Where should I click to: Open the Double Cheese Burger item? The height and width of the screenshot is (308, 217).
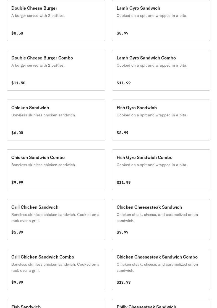56,20
